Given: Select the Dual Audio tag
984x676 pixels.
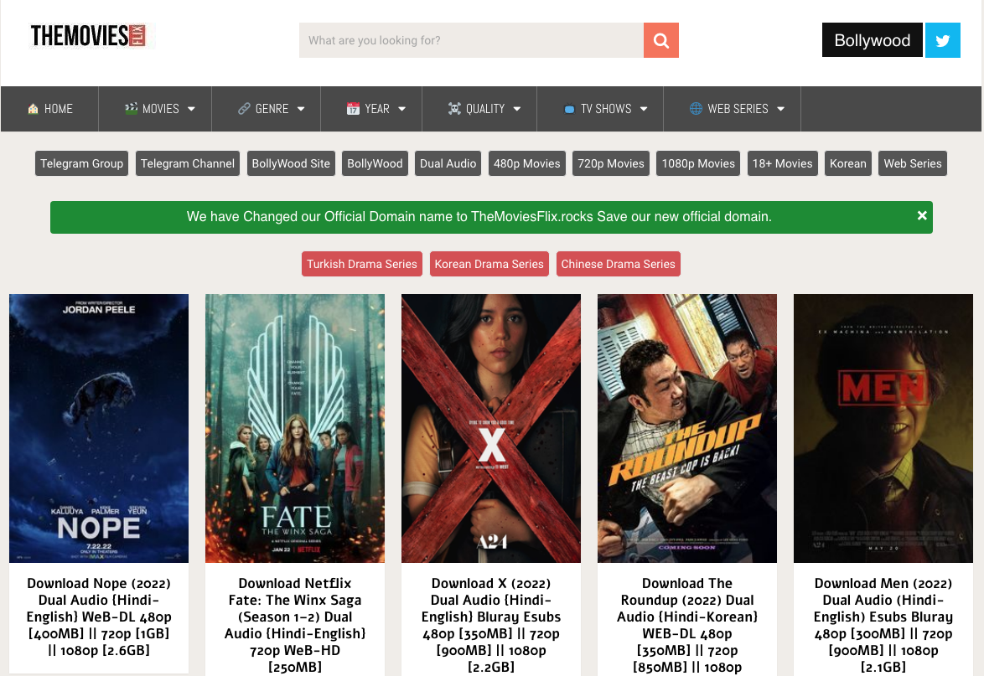Looking at the screenshot, I should (448, 163).
